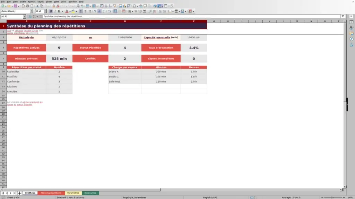Open the sidebar Navigator panel
355x199 pixels.
(352, 39)
